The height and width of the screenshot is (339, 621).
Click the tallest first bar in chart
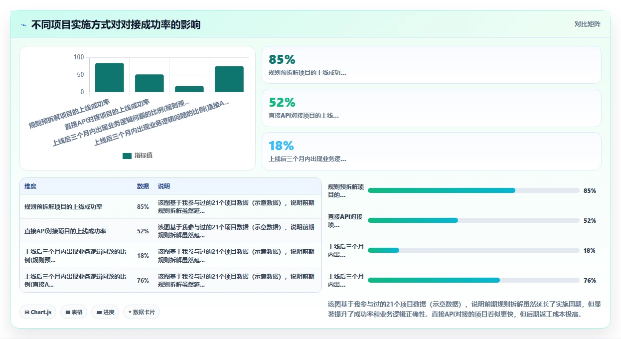110,78
